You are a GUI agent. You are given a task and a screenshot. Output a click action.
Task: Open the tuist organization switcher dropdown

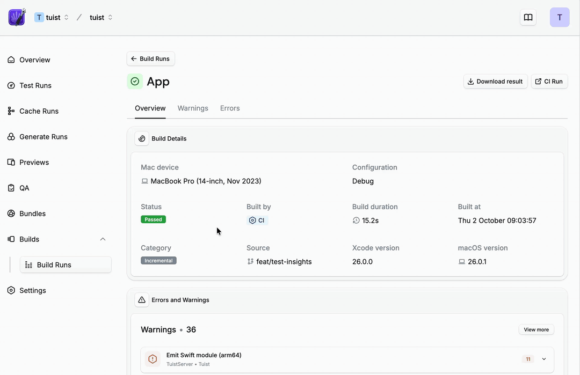pyautogui.click(x=52, y=17)
